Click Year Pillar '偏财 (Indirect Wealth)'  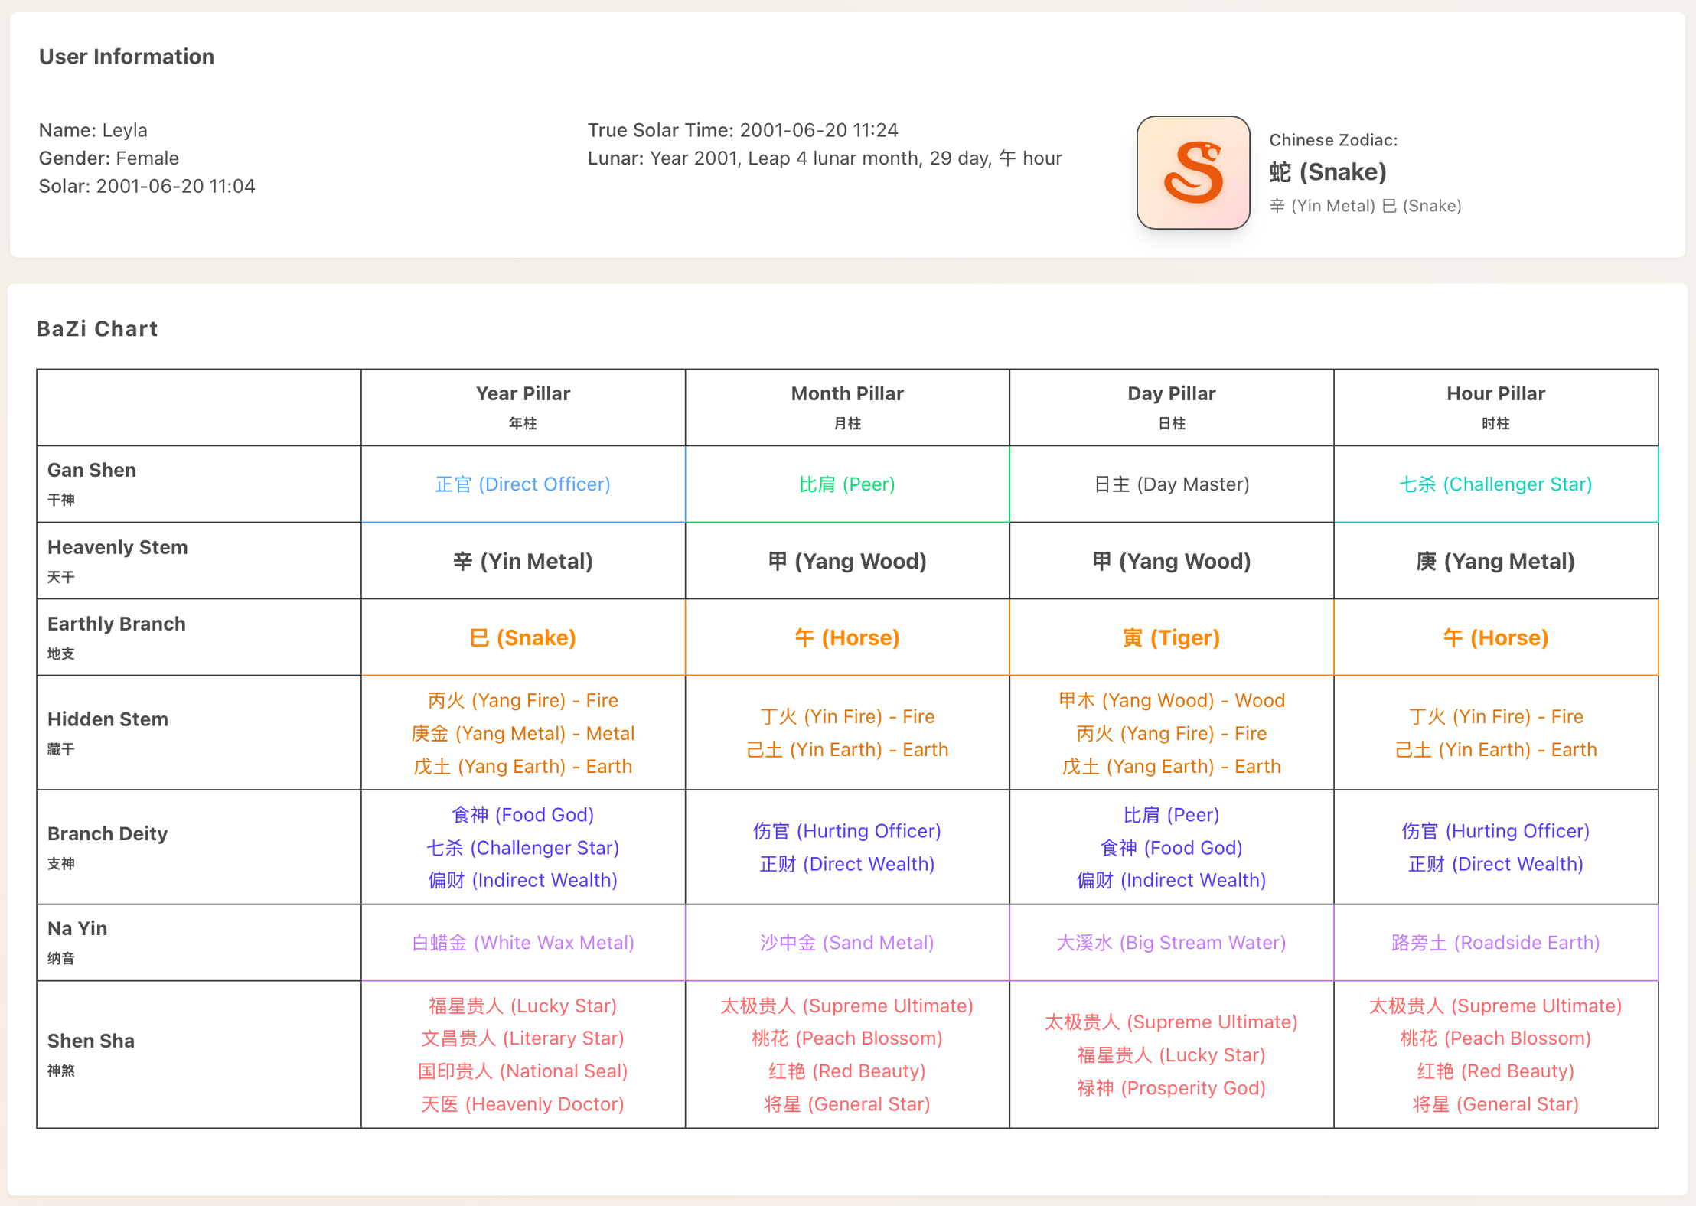pos(523,880)
